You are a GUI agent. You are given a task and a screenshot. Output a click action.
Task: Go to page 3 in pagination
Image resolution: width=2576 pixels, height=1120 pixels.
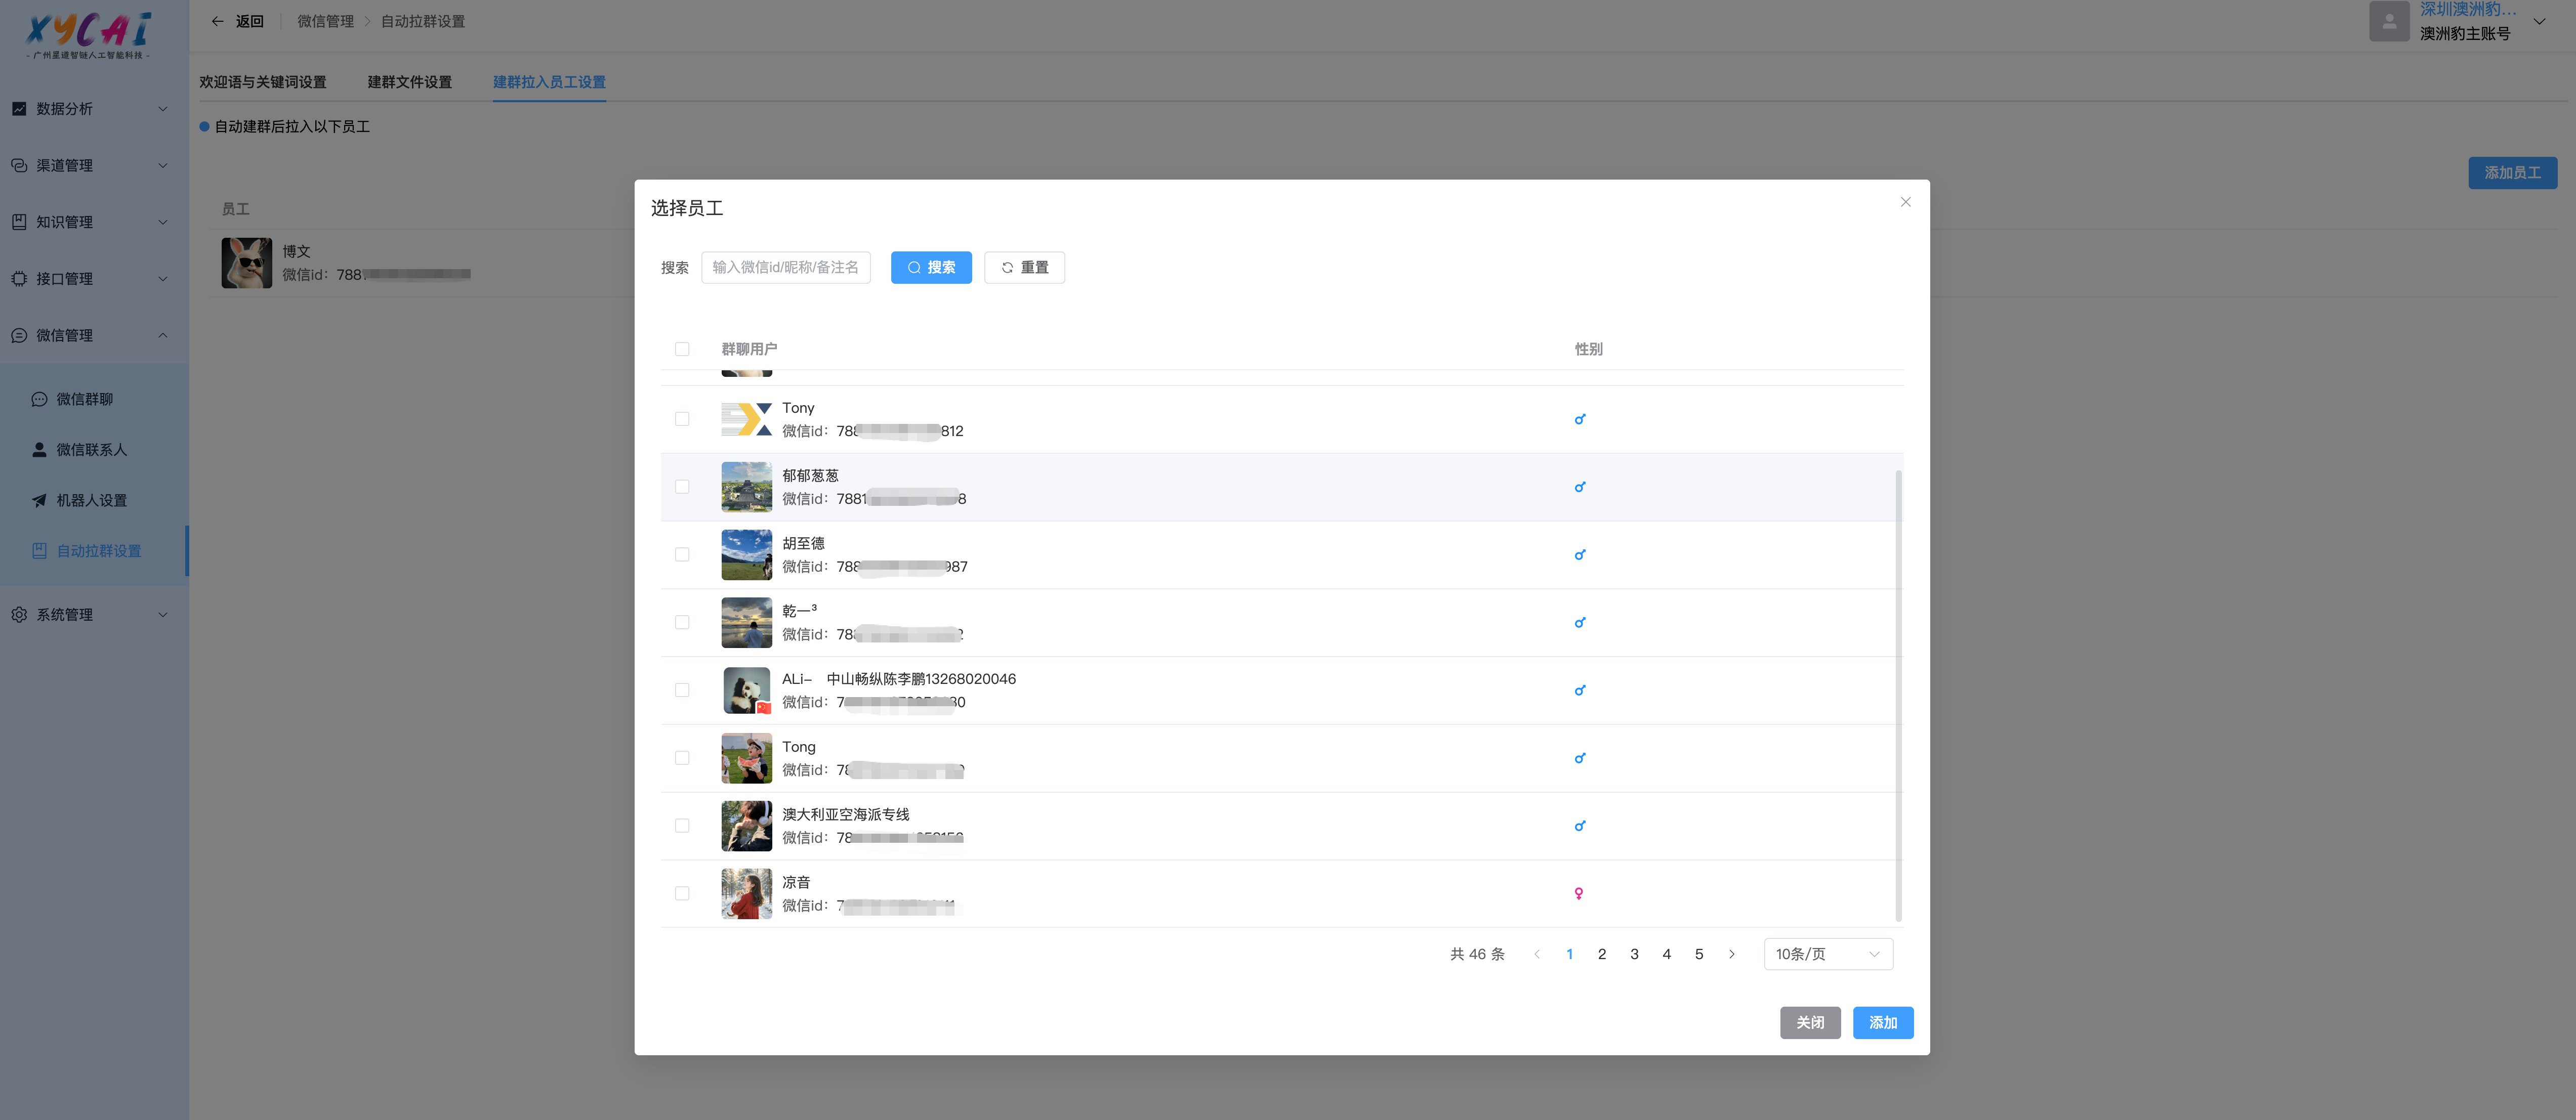[1634, 954]
